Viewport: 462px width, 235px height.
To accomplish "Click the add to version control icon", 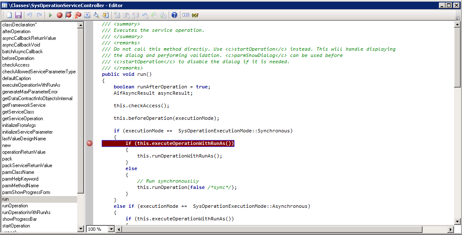I will click(x=117, y=15).
